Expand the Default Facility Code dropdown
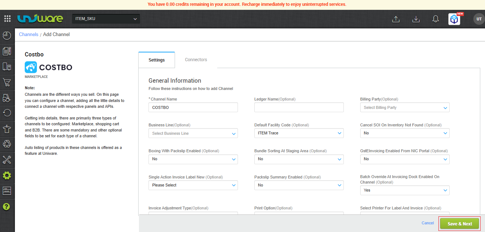485x232 pixels. [x=299, y=133]
